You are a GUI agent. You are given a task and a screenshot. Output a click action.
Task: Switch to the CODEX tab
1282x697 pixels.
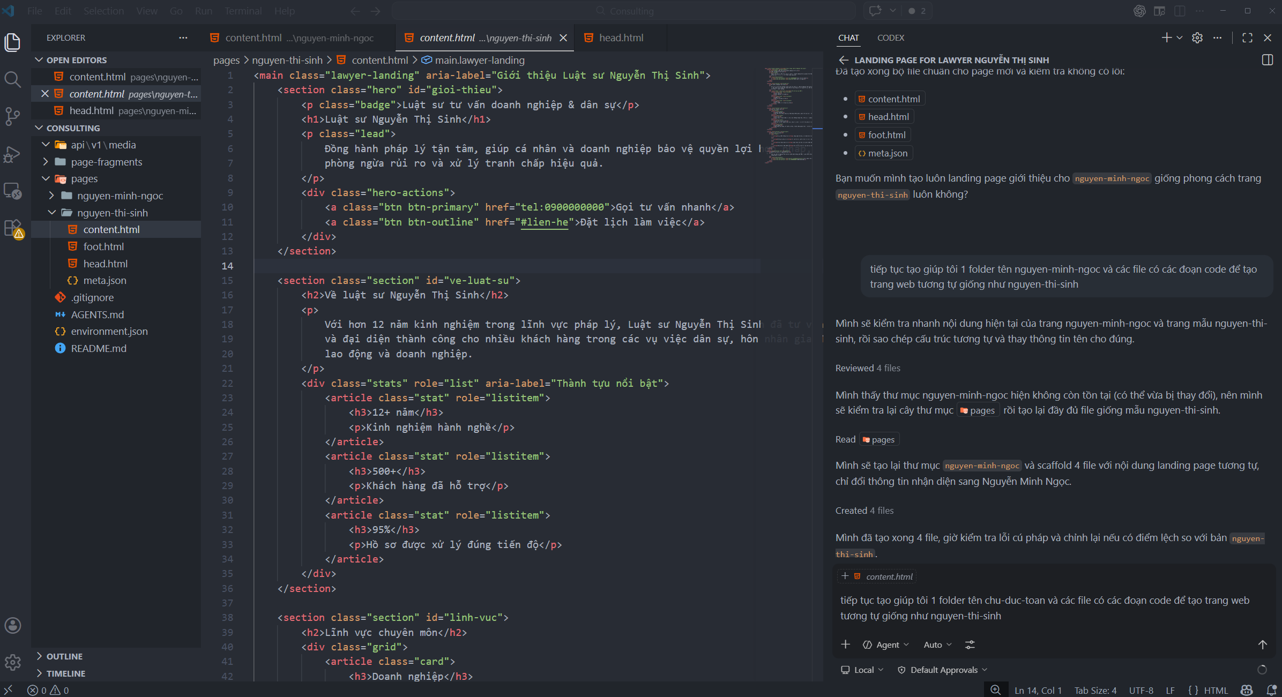coord(890,38)
